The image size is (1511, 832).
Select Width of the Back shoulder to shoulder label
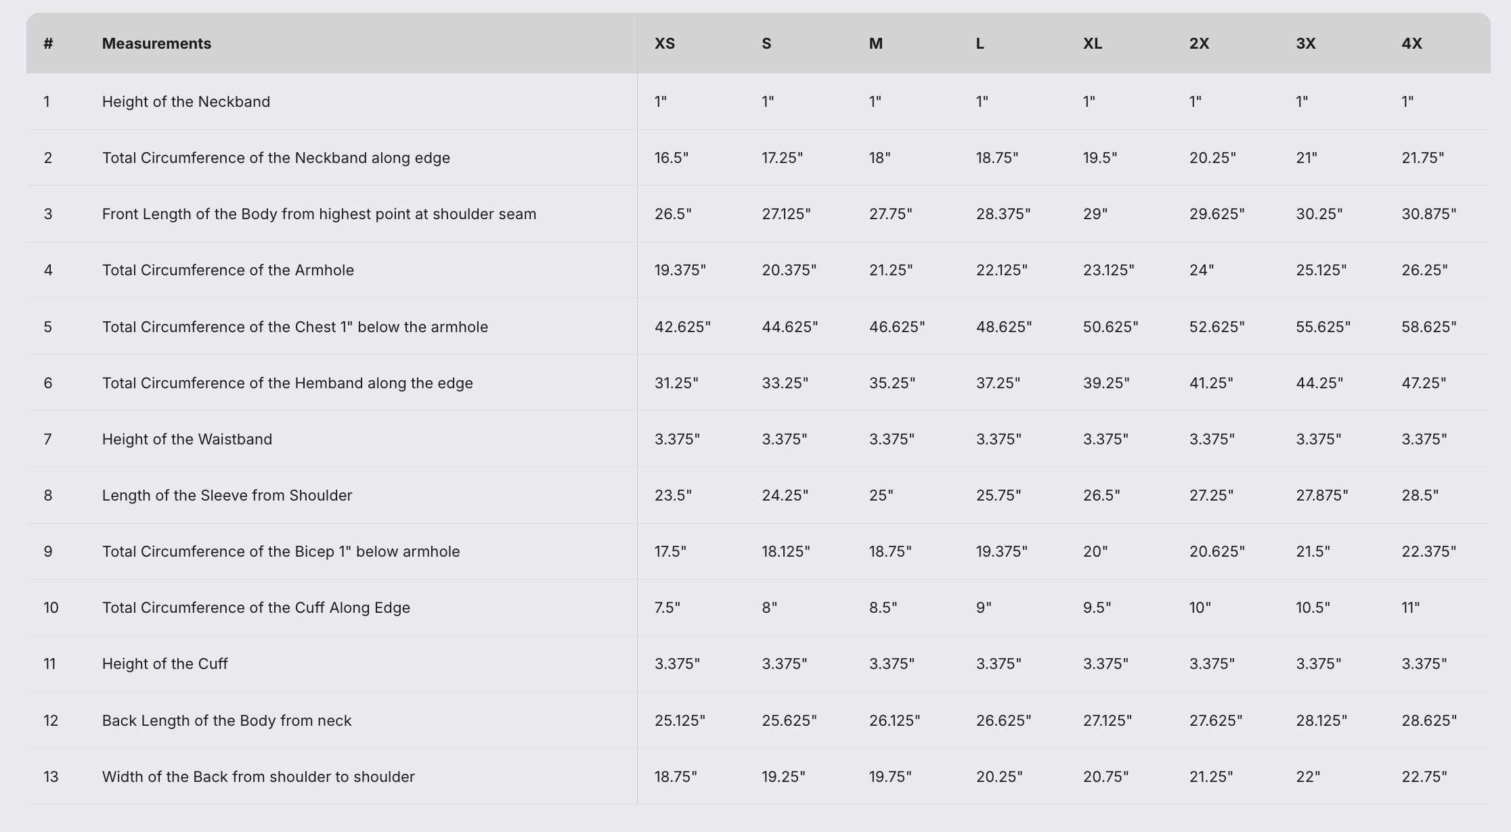[x=258, y=777]
